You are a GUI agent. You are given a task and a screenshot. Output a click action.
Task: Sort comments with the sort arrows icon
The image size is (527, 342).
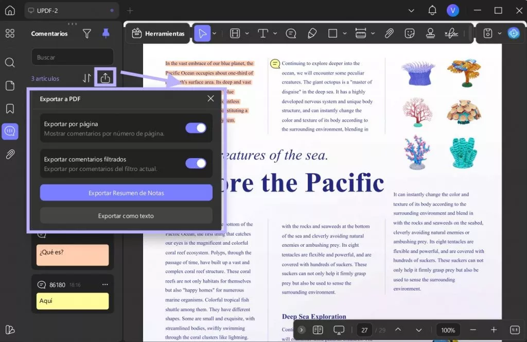click(86, 78)
